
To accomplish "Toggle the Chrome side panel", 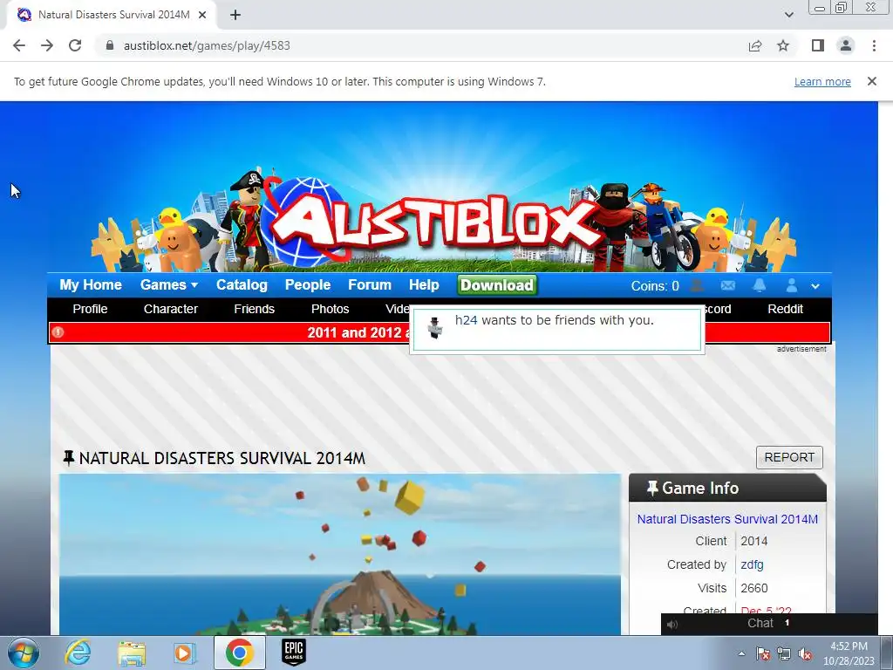I will coord(818,45).
